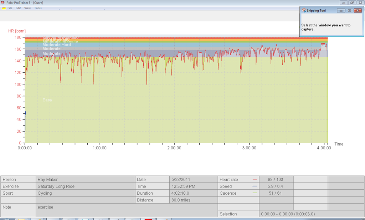
Task: Open the Edit menu
Action: [x=18, y=8]
